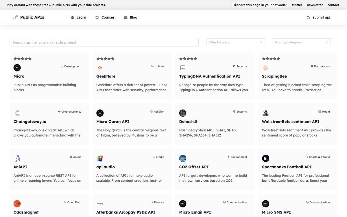Viewport: 347px width, 217px height.
Task: Open the twitter link in top bar
Action: [297, 5]
